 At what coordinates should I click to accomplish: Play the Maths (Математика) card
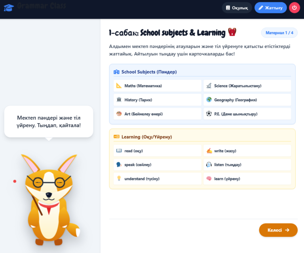(158, 86)
